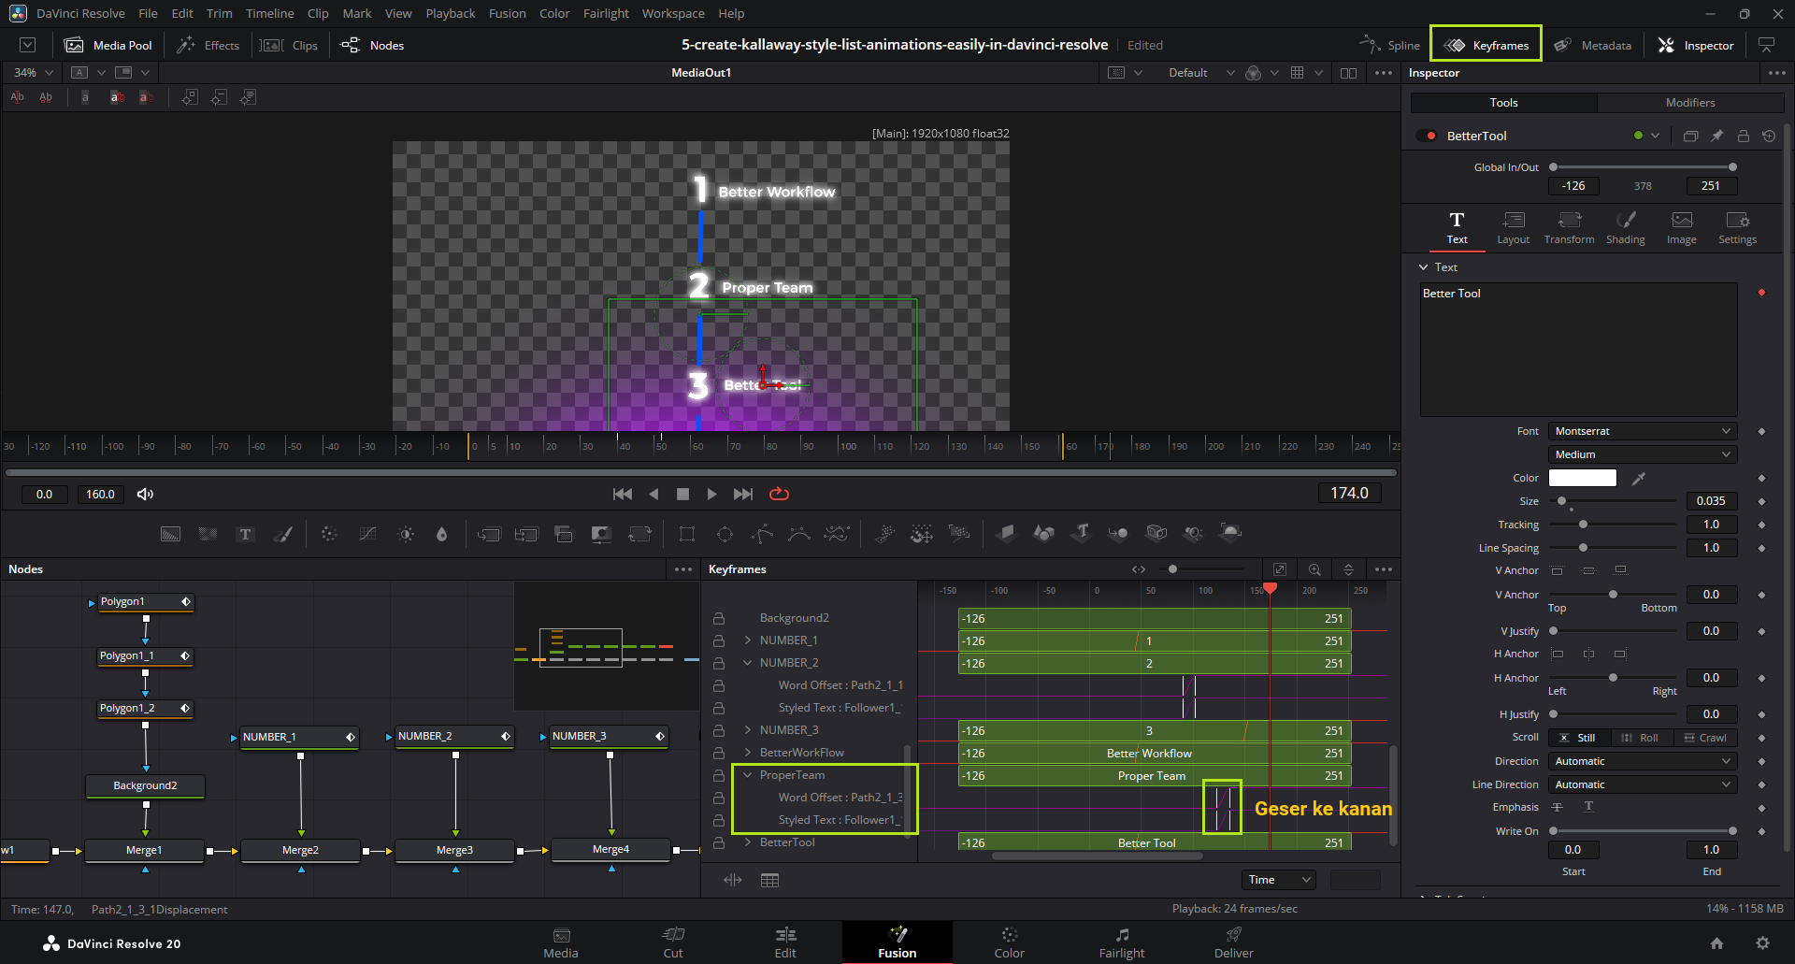Image resolution: width=1795 pixels, height=964 pixels.
Task: Switch to the Modifiers tab
Action: (x=1689, y=103)
